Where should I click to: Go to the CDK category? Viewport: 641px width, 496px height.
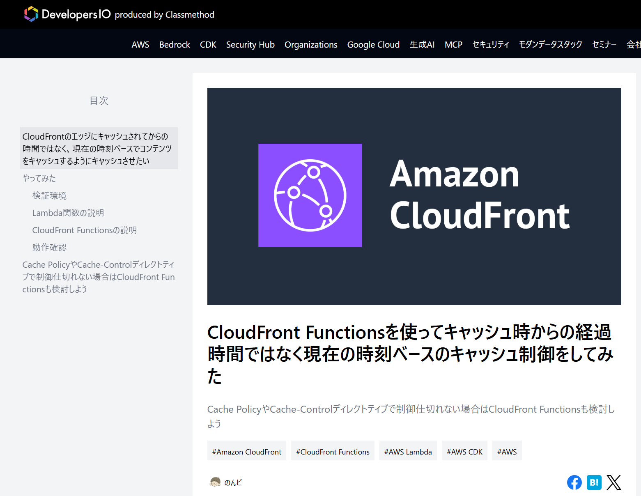coord(208,44)
